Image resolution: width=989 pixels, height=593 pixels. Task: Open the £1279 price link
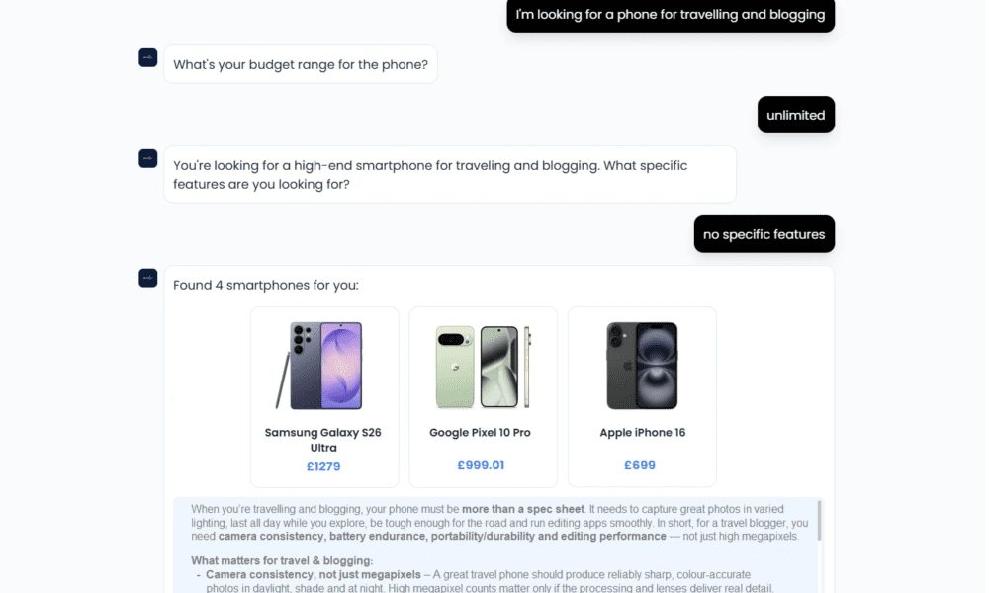(323, 466)
